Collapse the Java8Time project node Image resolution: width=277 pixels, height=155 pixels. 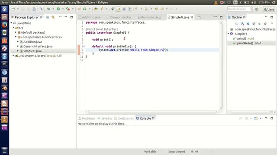(11, 23)
